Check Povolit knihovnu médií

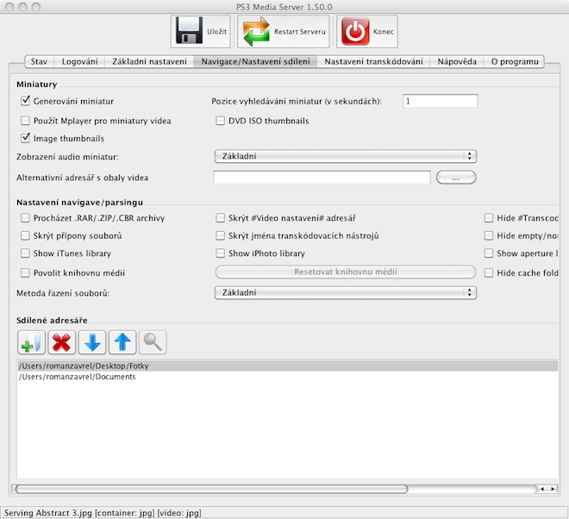[x=25, y=272]
